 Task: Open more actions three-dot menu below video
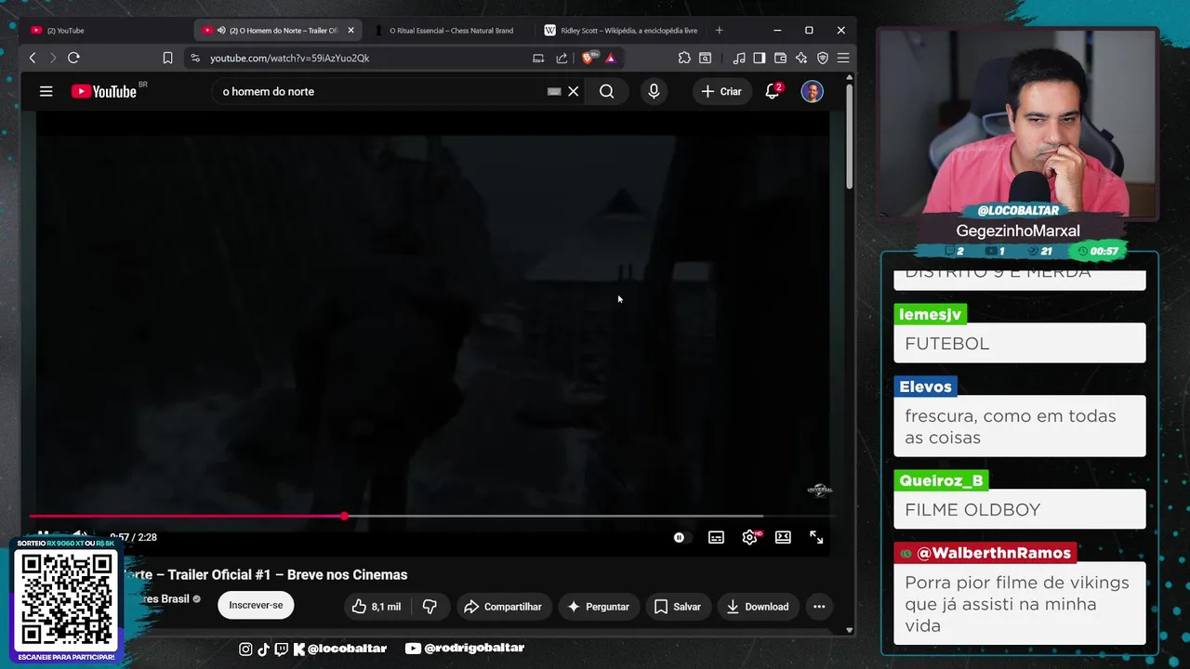[x=819, y=607]
